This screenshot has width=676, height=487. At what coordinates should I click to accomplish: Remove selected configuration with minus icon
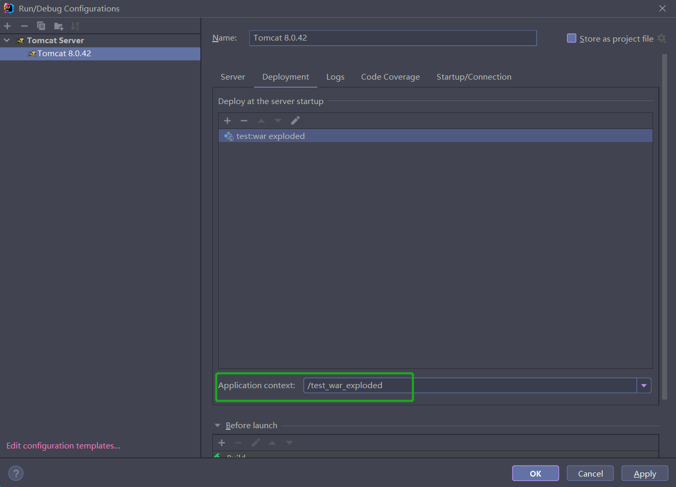(x=24, y=26)
